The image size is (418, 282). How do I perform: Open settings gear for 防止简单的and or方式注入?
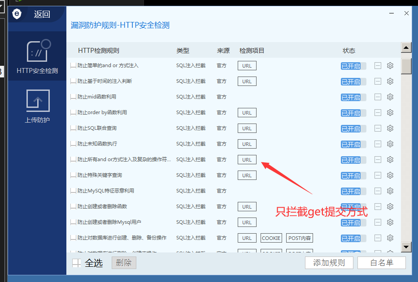click(x=390, y=66)
